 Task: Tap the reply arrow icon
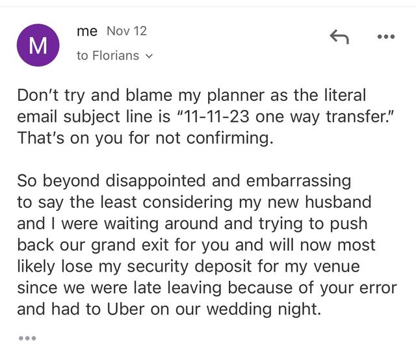339,36
